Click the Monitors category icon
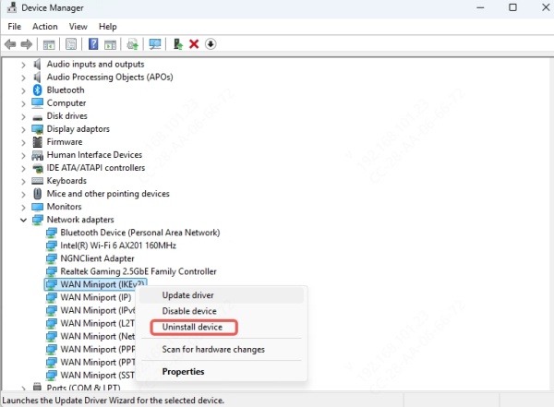Viewport: 554px width, 407px height. (x=38, y=207)
